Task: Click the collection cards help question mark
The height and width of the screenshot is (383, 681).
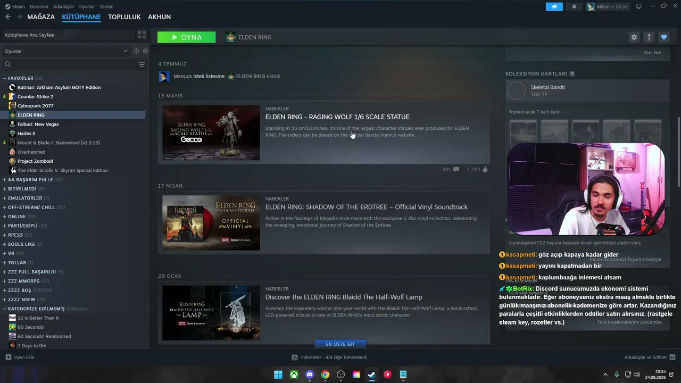Action: [x=572, y=74]
